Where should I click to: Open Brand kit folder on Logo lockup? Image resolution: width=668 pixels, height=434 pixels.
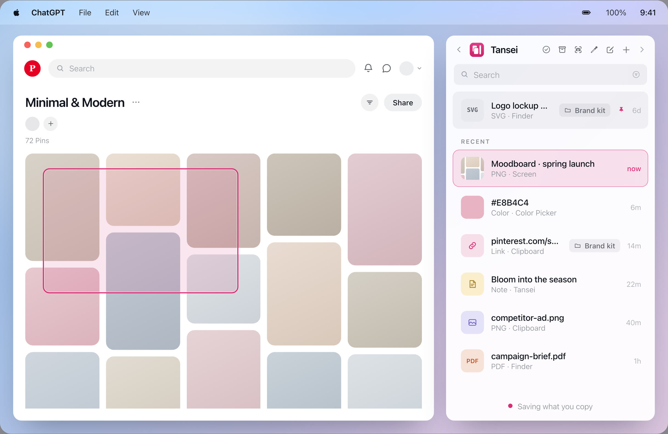point(585,110)
